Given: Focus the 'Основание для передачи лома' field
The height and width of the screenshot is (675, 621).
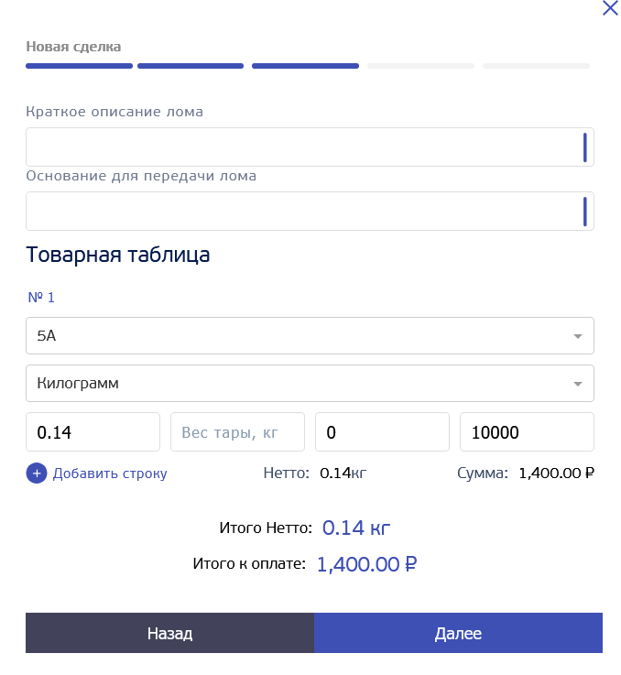Looking at the screenshot, I should [302, 212].
